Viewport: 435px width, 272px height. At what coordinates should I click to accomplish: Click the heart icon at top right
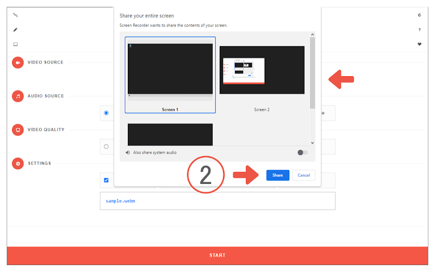(419, 44)
